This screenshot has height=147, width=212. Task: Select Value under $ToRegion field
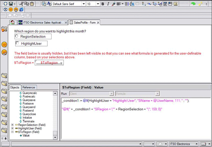tap(26, 135)
